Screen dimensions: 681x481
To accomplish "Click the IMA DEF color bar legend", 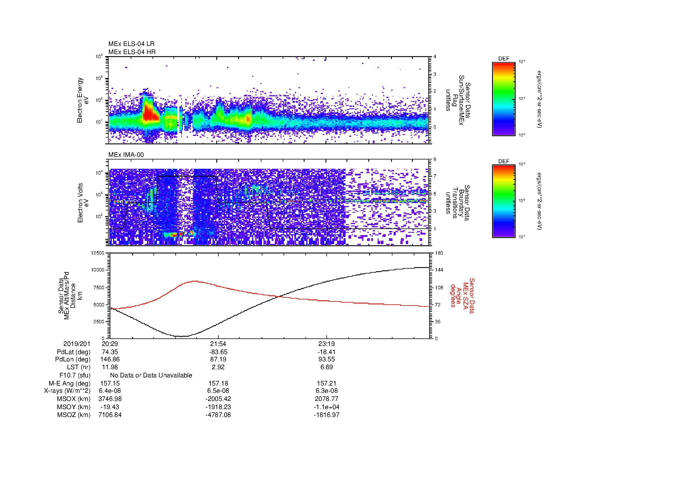I will click(503, 201).
